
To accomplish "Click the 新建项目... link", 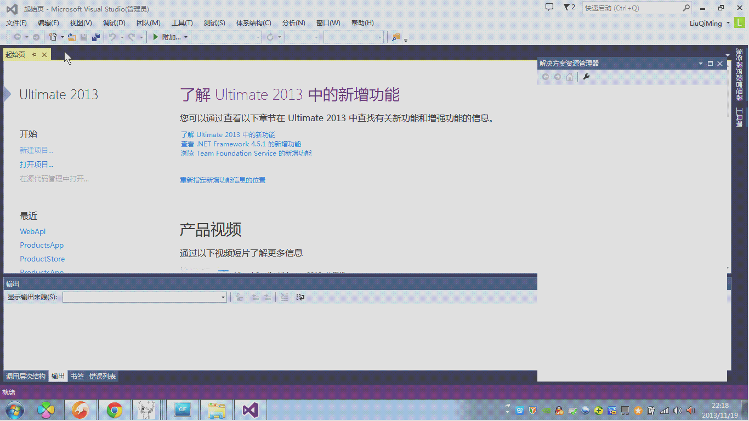I will 37,150.
